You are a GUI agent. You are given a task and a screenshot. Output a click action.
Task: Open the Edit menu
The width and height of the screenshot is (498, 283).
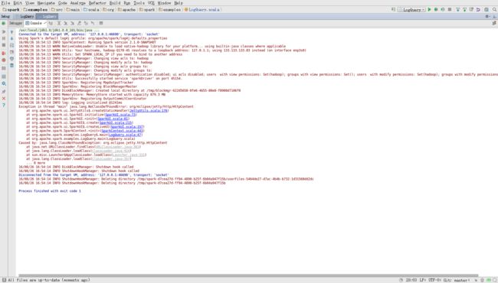click(x=18, y=3)
